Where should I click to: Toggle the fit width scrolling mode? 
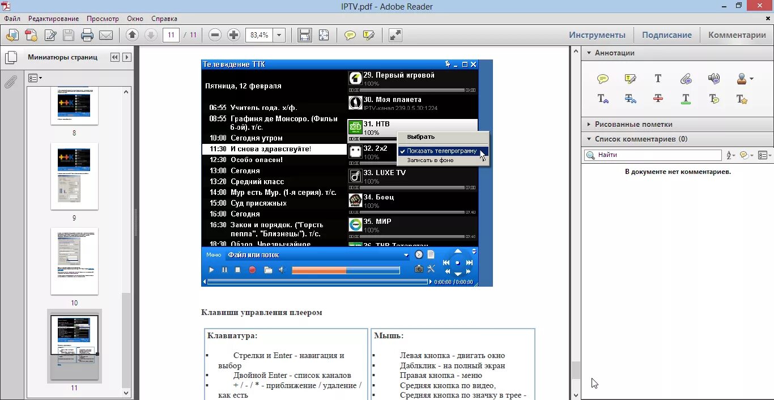(x=305, y=35)
